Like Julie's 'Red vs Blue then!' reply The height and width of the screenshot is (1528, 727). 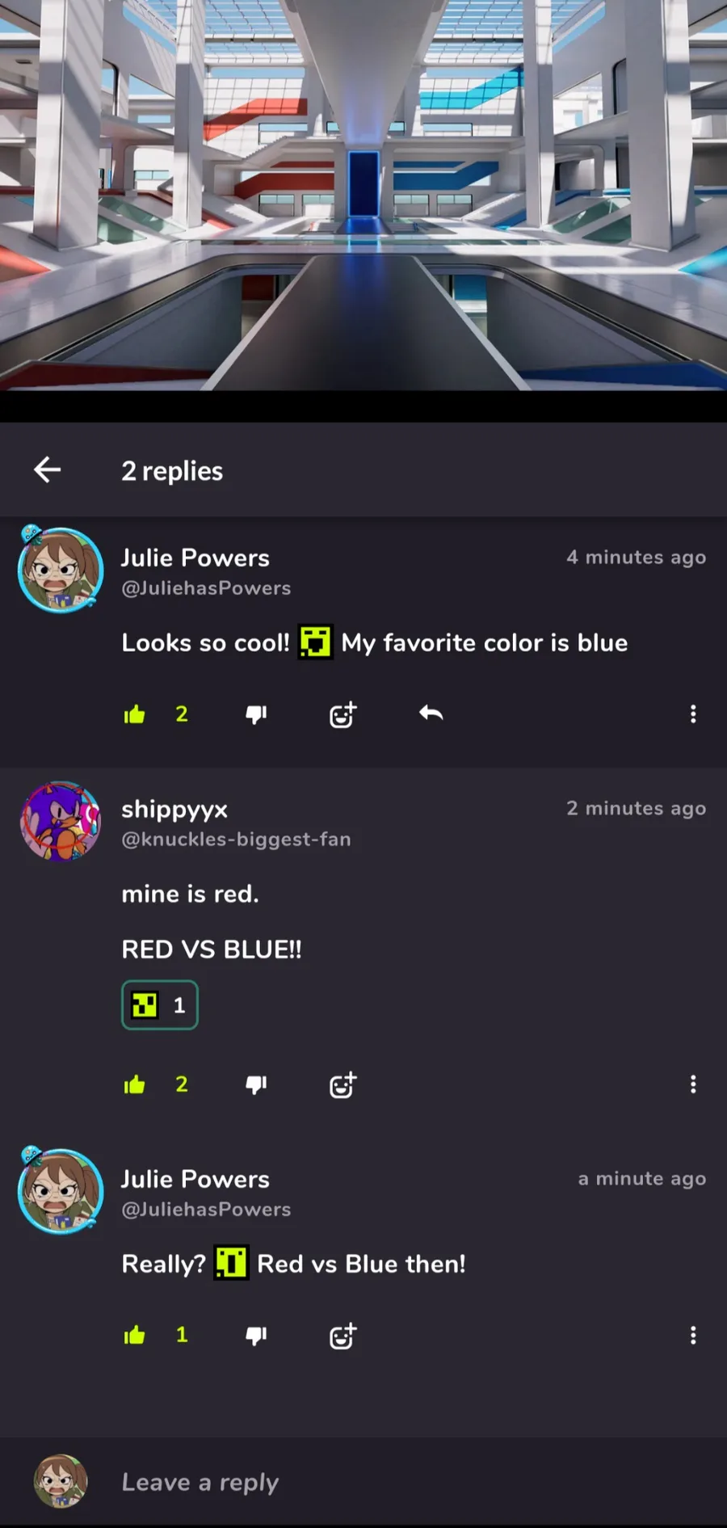click(x=135, y=1335)
